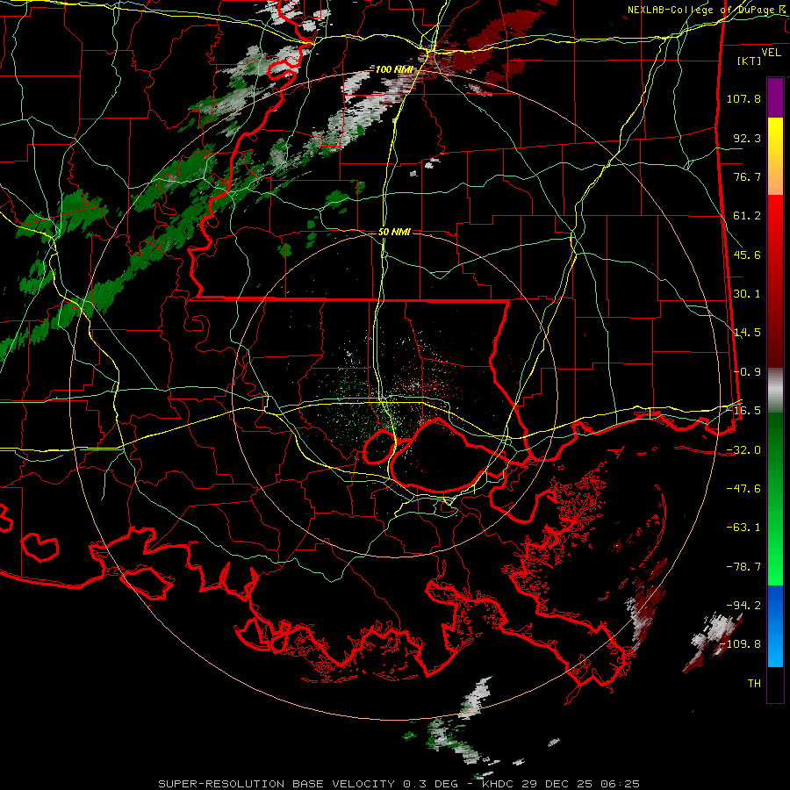
Task: Click the -32.0 legend value
Action: click(743, 450)
